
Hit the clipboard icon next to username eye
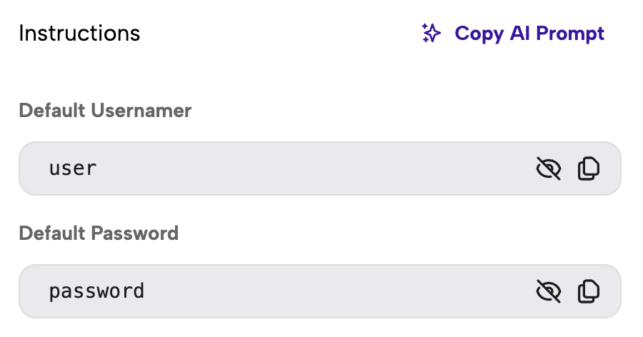click(x=588, y=168)
